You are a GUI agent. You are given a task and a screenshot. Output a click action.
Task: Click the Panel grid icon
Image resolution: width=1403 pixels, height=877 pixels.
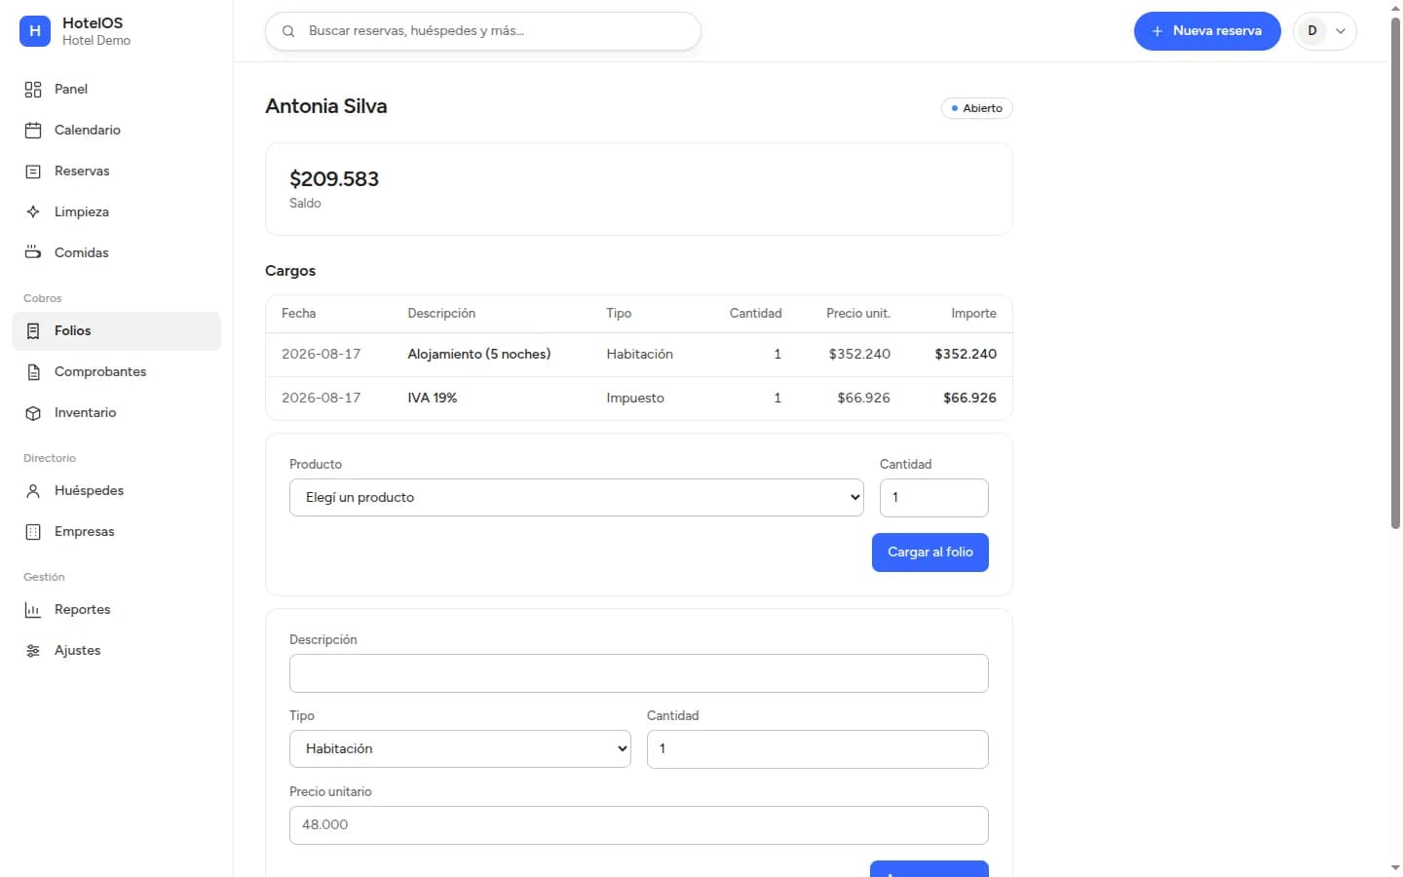(x=33, y=90)
